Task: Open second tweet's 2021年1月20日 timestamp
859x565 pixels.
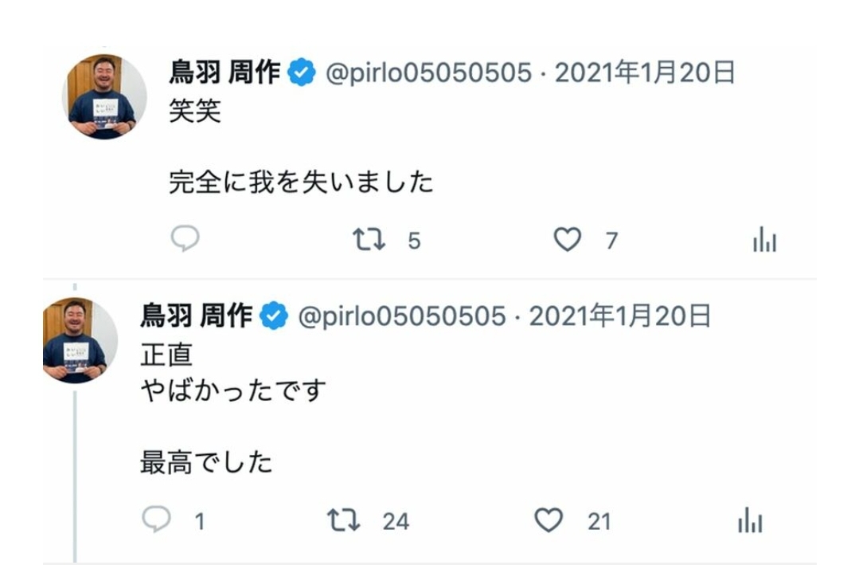Action: click(619, 316)
